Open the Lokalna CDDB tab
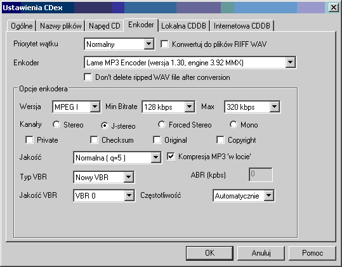The width and height of the screenshot is (342, 267). point(183,26)
